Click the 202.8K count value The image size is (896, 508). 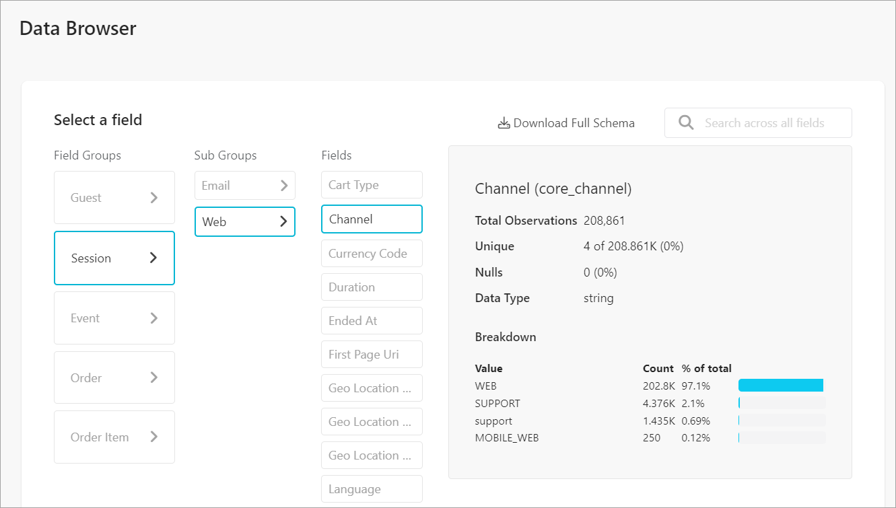[x=659, y=386]
